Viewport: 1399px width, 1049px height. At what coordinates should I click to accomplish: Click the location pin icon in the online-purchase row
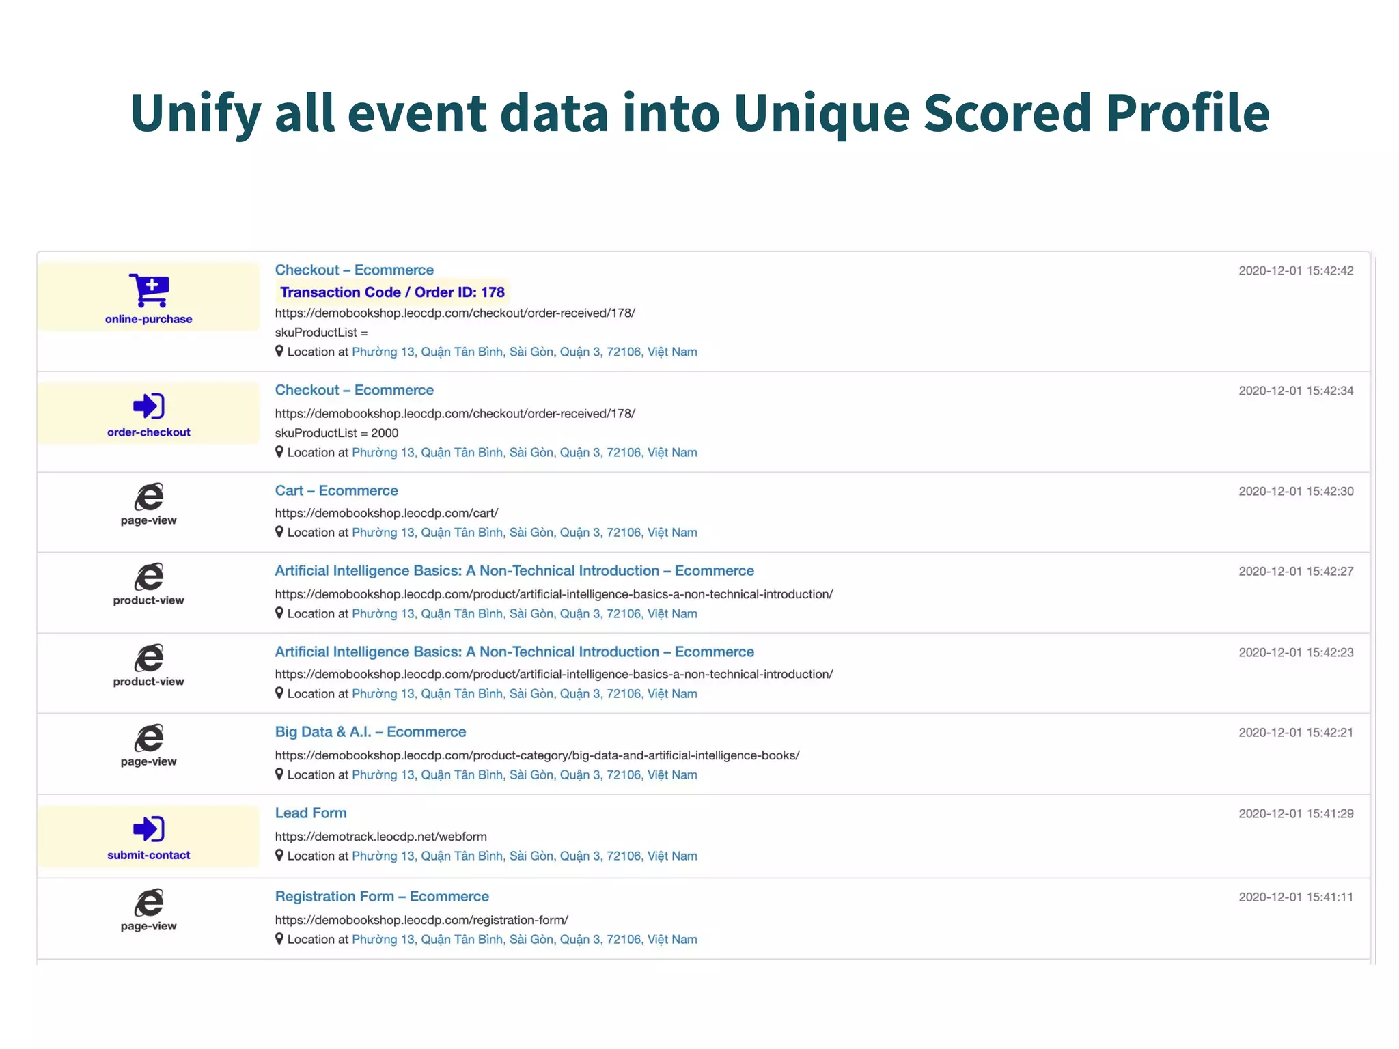click(x=279, y=351)
